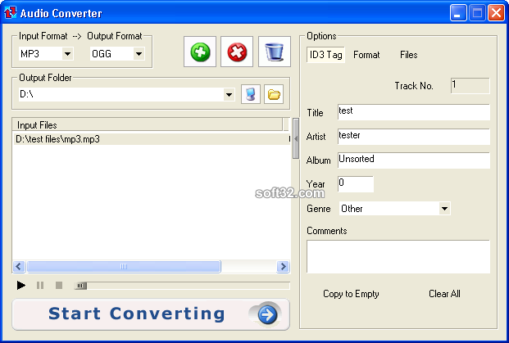Select D:\test files\mp3.mp3 in the list

pos(151,139)
